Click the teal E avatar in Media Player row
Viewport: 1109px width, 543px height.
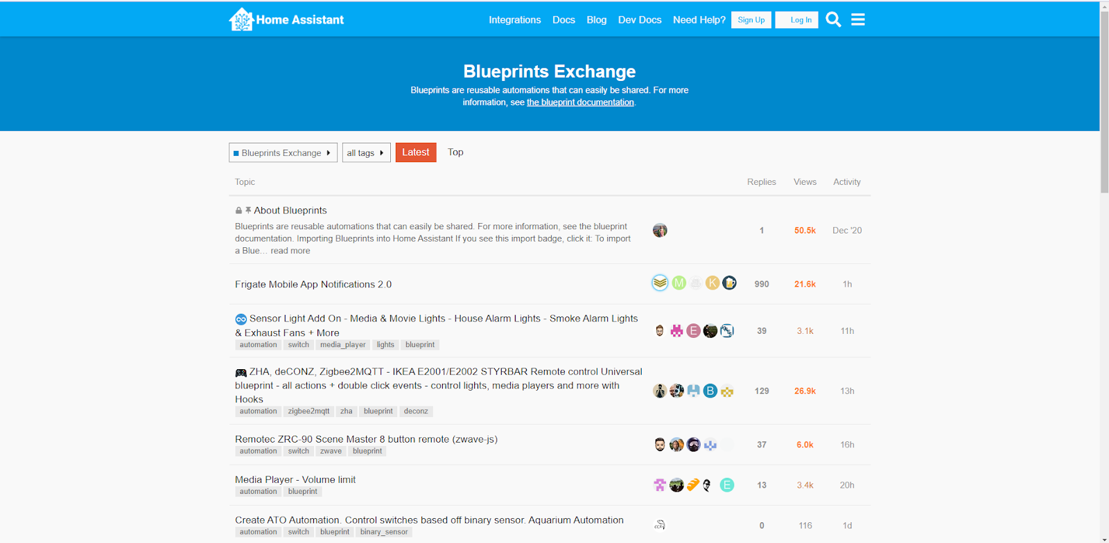pyautogui.click(x=726, y=485)
